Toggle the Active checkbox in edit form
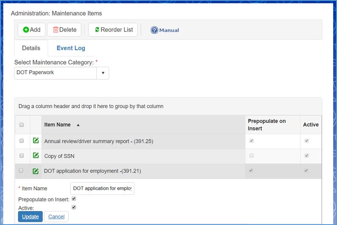 (74, 208)
